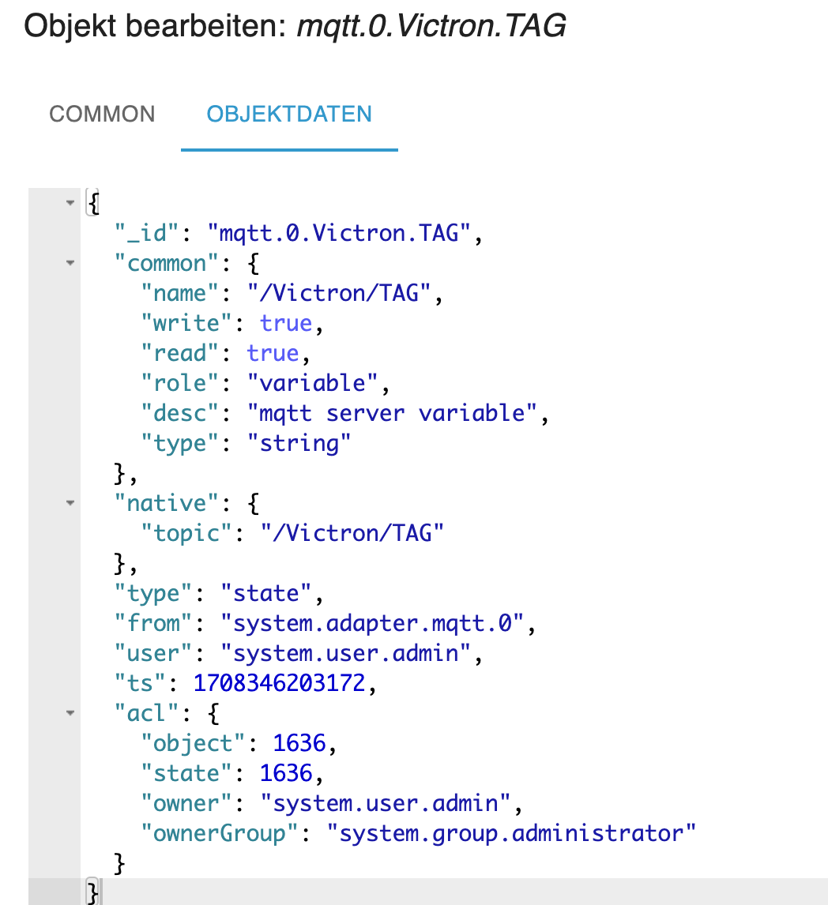828x905 pixels.
Task: Click the true value of "read"
Action: [x=273, y=353]
